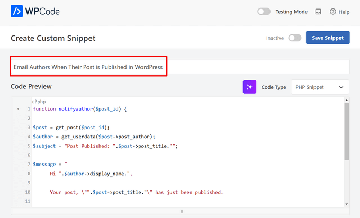Click the line starting with "$subject = "Post Published:"
The image size is (360, 218).
point(105,146)
